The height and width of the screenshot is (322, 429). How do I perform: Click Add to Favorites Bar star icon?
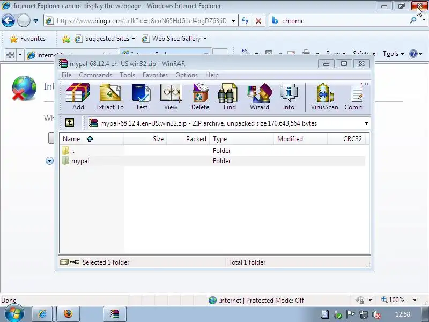[66, 39]
